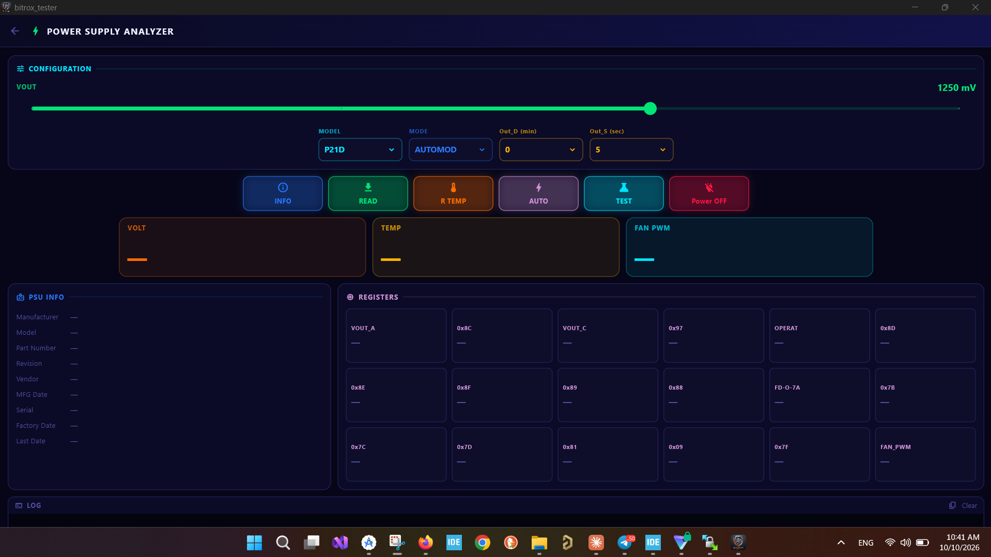The width and height of the screenshot is (991, 557).
Task: Start AUTO mode button
Action: tap(538, 193)
